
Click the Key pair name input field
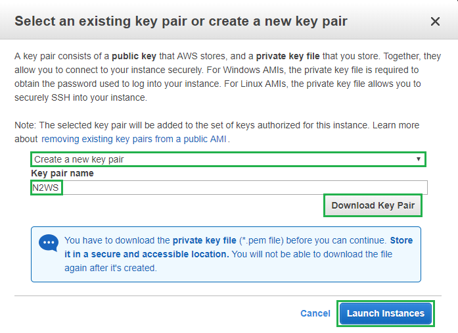pos(243,188)
